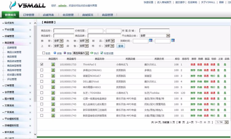Image resolution: width=231 pixels, height=139 pixels.
Task: Open the 平台商品分类 dropdown
Action: point(155,35)
